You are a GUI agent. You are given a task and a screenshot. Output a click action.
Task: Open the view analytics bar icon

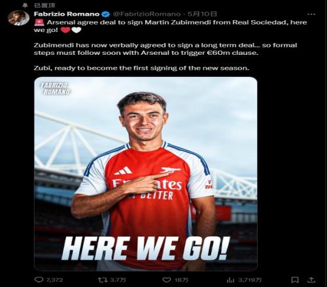click(230, 280)
